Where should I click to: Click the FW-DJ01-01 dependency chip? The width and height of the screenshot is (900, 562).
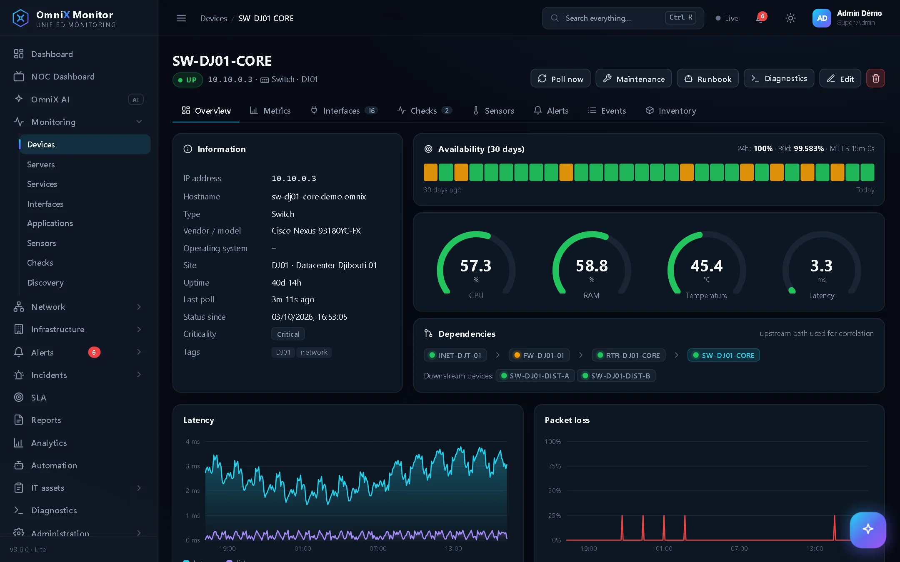coord(539,355)
